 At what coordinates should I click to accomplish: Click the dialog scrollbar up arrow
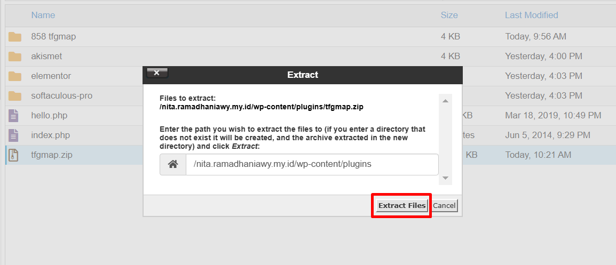[x=446, y=101]
